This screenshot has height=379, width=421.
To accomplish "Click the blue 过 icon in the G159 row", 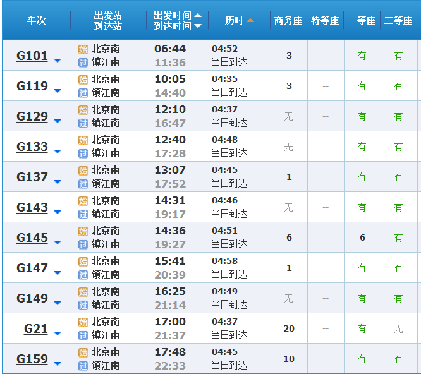I will 83,366.
